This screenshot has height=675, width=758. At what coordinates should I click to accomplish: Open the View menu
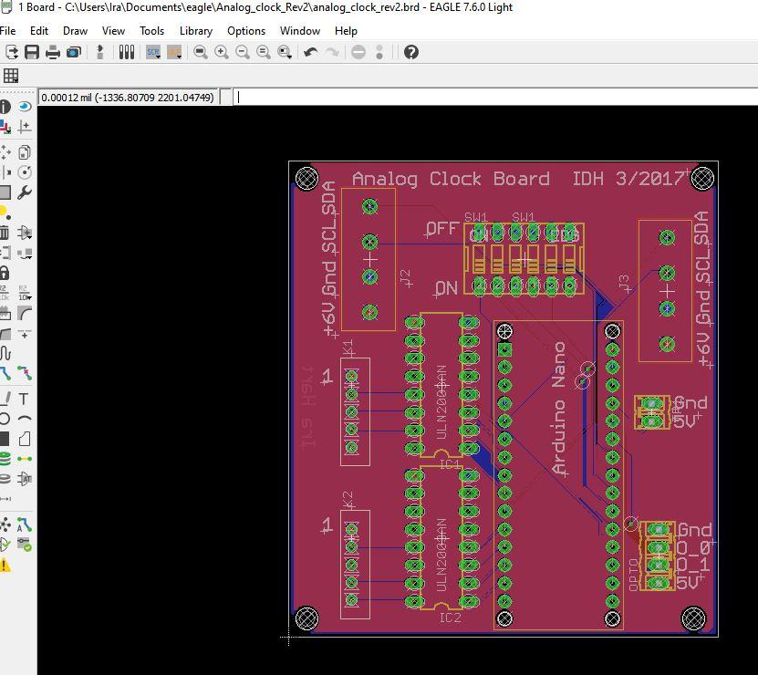click(x=113, y=31)
